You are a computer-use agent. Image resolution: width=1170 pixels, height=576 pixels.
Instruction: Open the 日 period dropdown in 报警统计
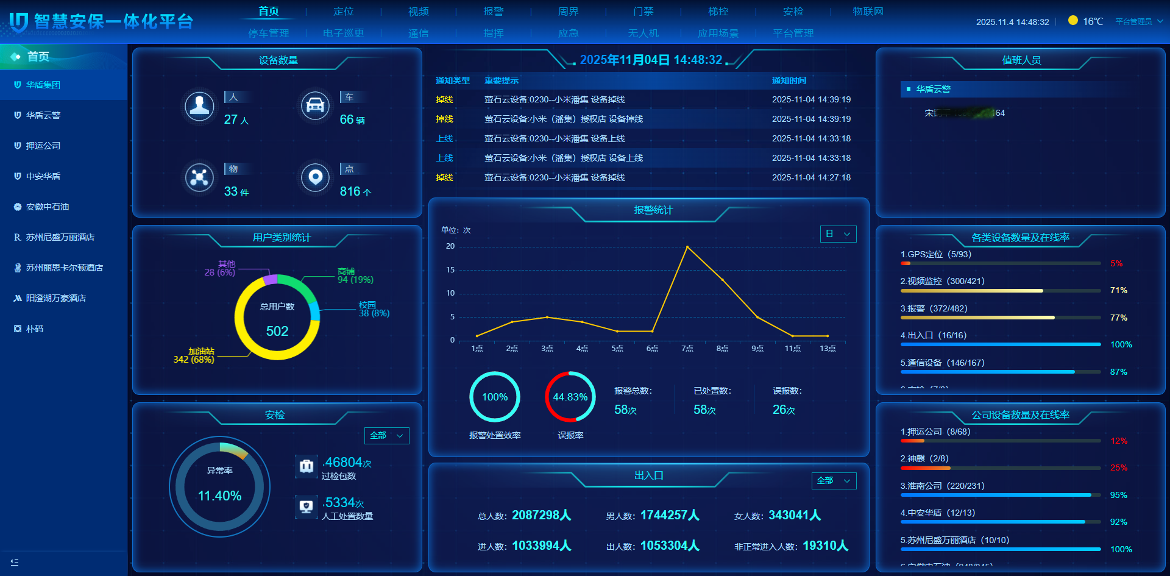coord(838,234)
